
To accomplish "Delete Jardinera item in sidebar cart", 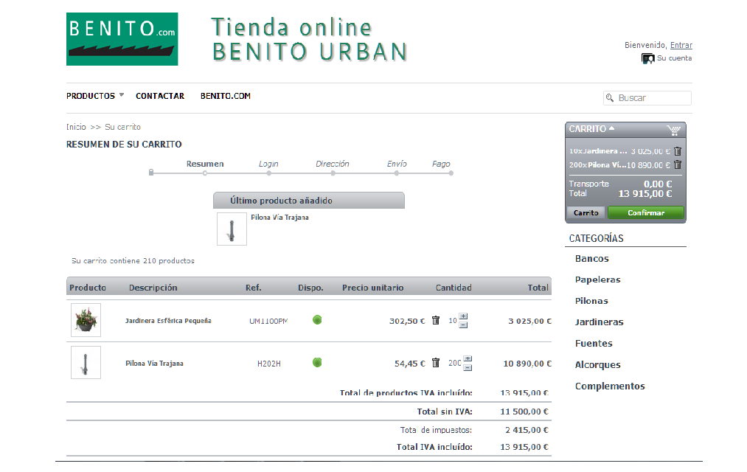I will point(678,151).
